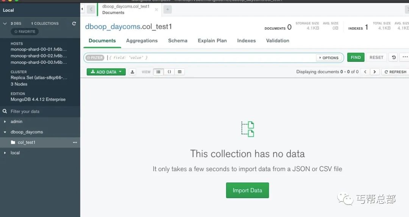
Task: Select the Documents tab
Action: (x=102, y=41)
